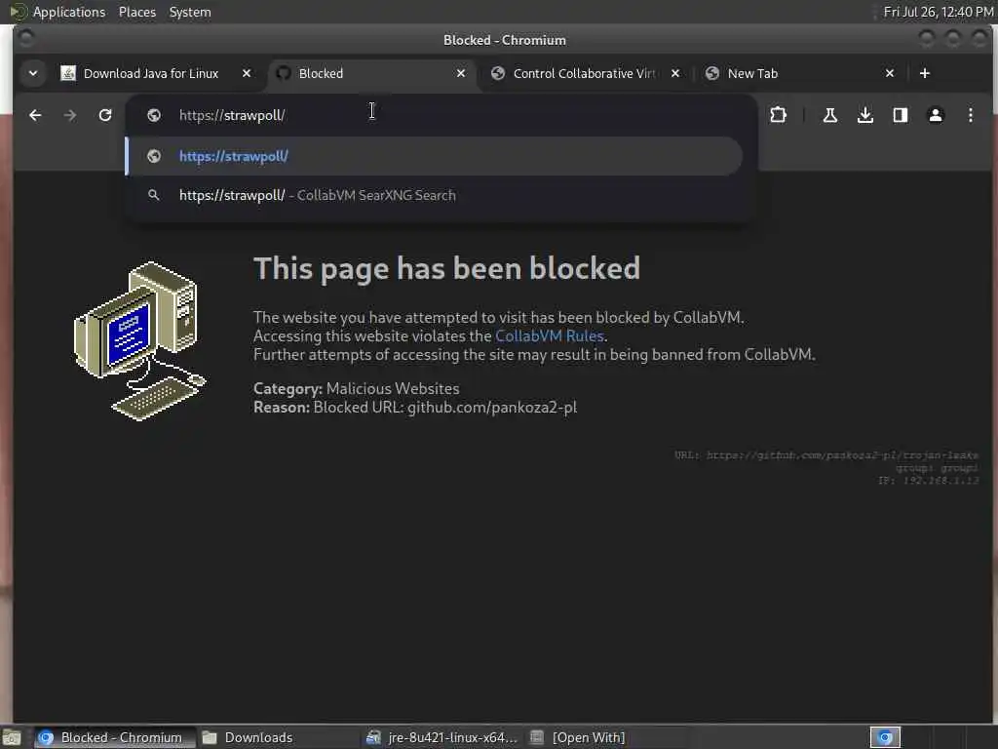Expand the tab search dropdown
The image size is (998, 749).
33,73
